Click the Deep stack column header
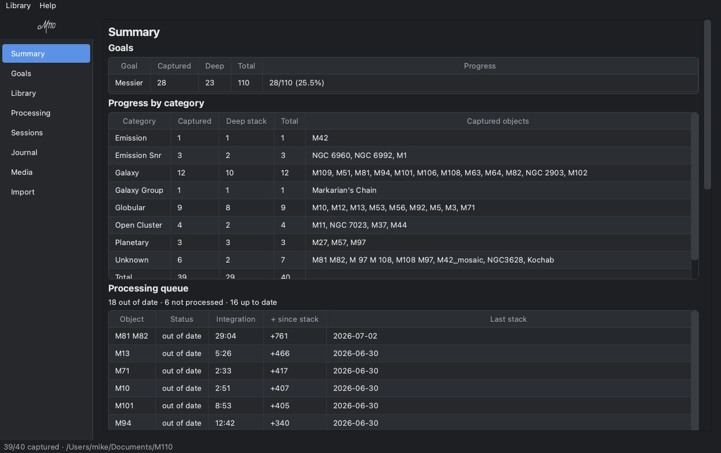 click(246, 121)
